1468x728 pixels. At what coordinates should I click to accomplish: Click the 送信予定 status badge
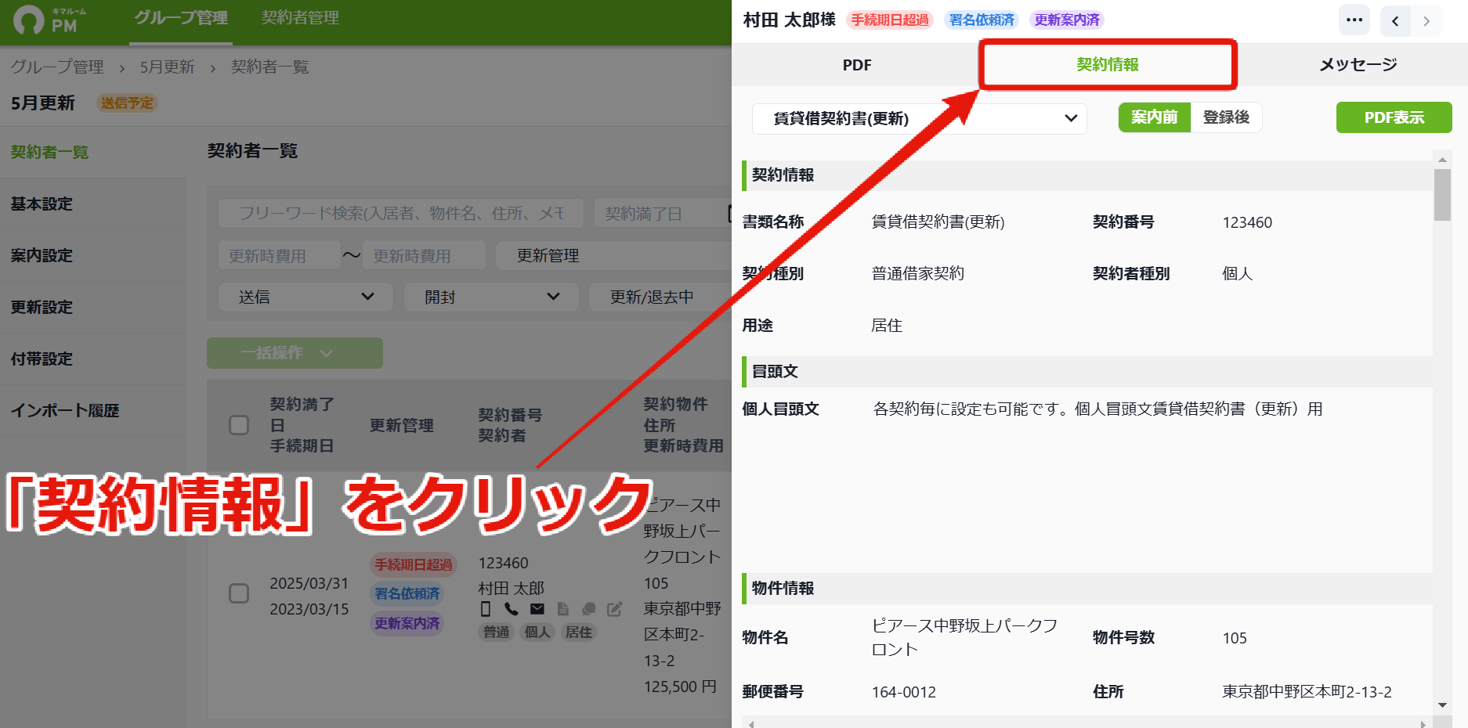point(127,103)
